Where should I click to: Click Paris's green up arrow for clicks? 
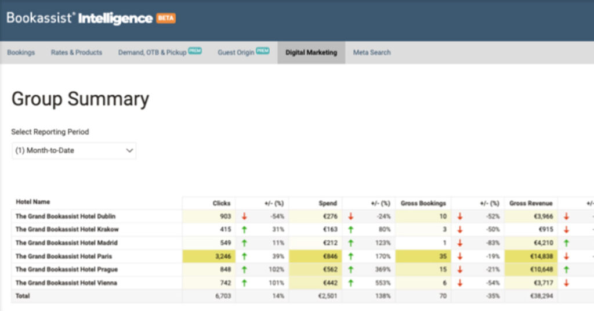tap(244, 256)
